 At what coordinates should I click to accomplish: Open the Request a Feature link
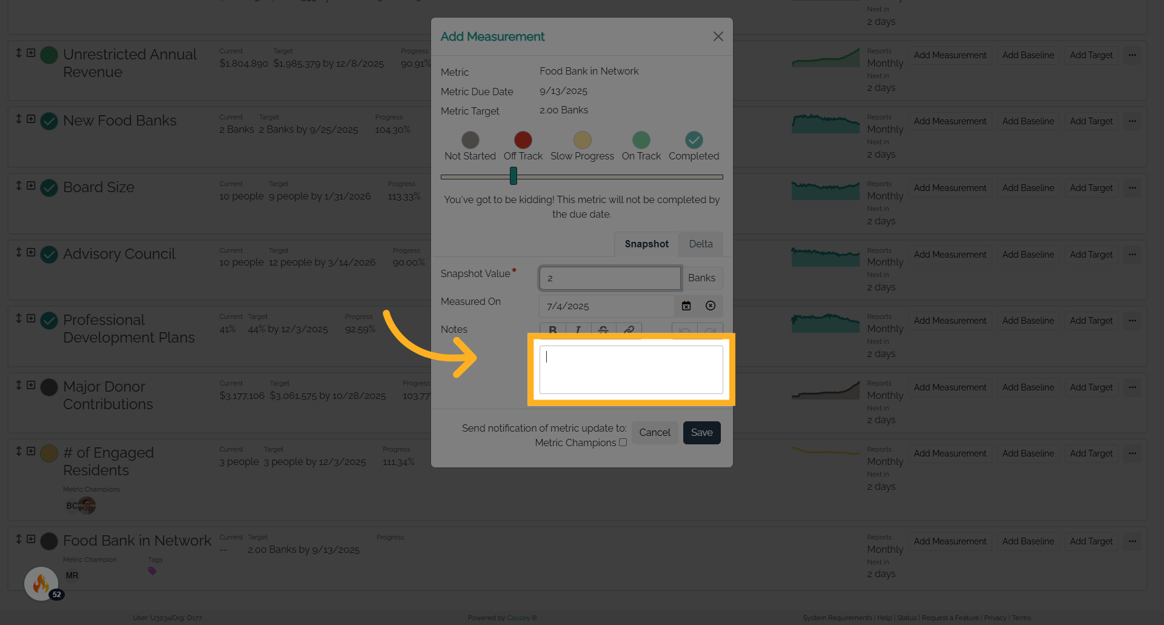pos(950,618)
